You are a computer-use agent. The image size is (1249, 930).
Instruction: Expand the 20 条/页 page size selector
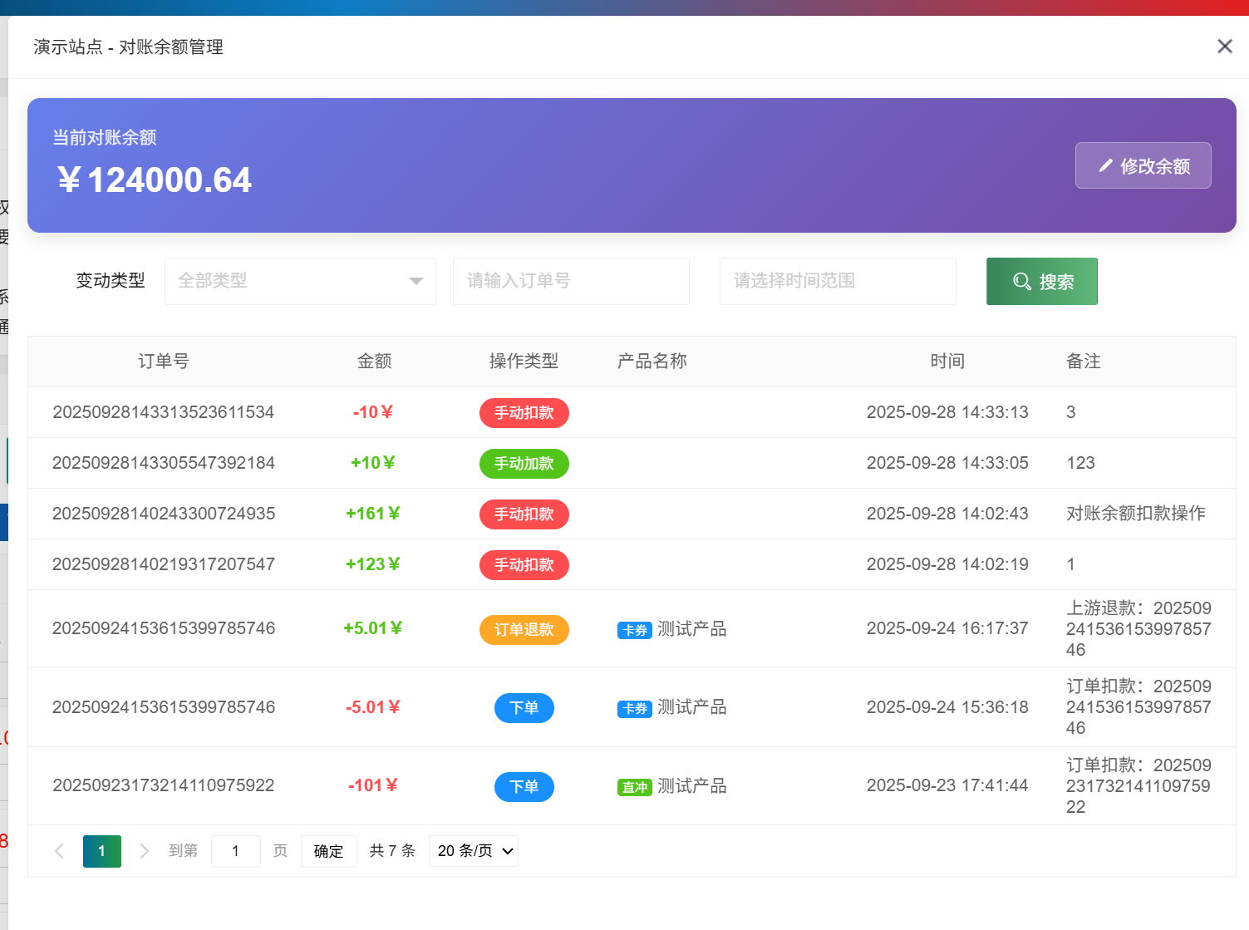pos(474,851)
